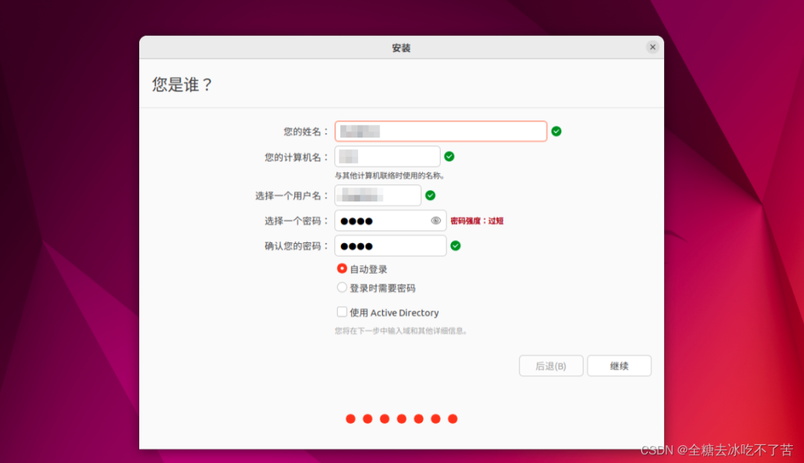The height and width of the screenshot is (463, 804).
Task: Click the fourth red progress dot
Action: (x=402, y=419)
